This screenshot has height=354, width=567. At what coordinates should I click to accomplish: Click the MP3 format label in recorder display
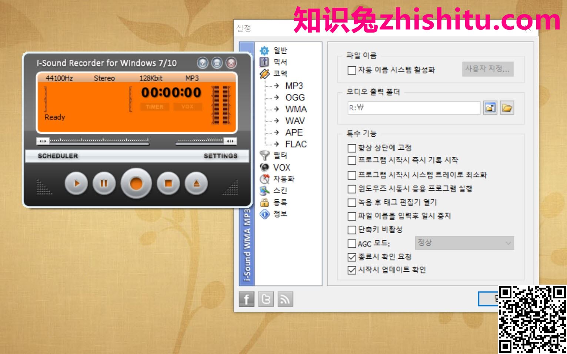click(x=192, y=78)
